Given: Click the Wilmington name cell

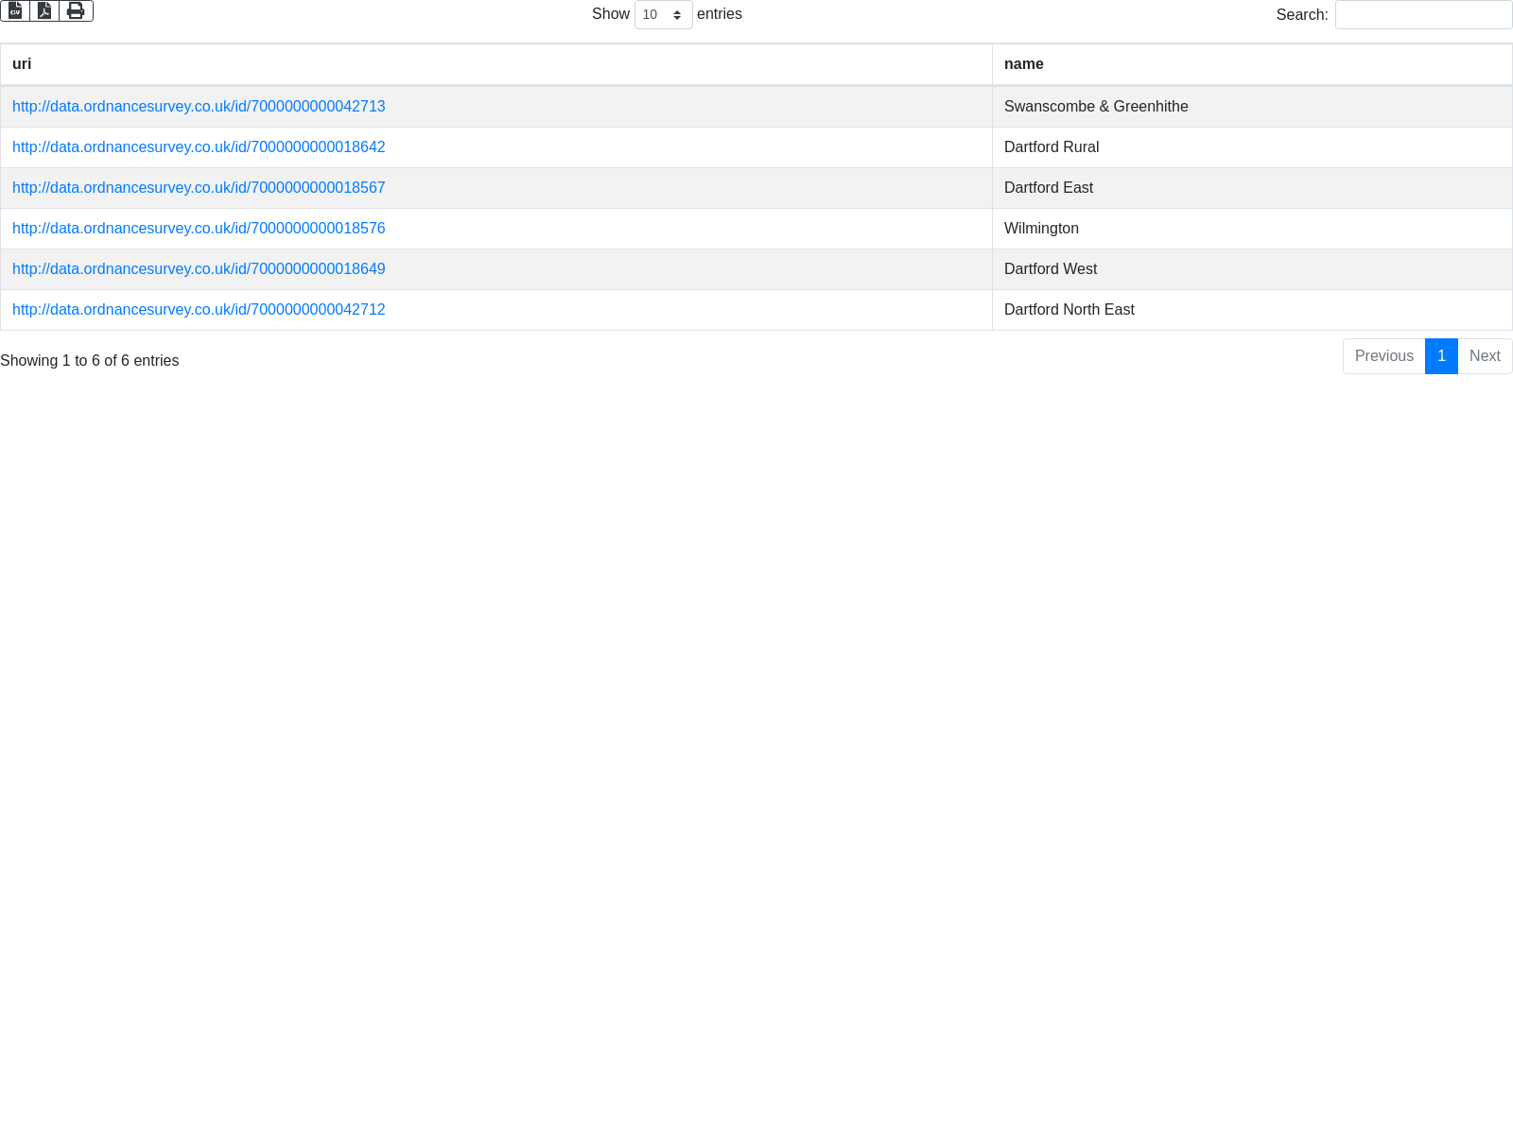Looking at the screenshot, I should pos(1041,229).
